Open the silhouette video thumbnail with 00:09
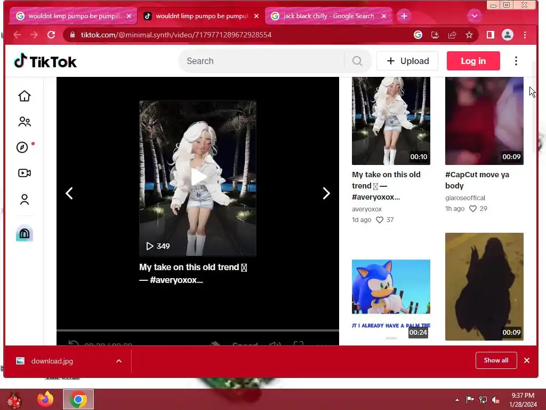 click(484, 287)
